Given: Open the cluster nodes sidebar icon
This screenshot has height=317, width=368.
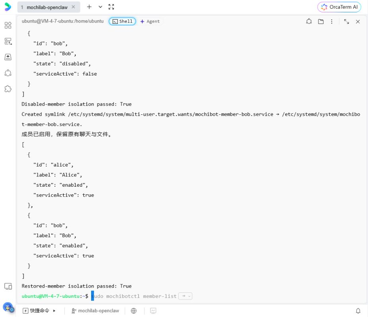Looking at the screenshot, I should coord(8,73).
